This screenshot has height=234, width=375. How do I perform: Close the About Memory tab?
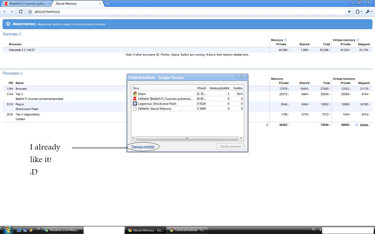pyautogui.click(x=100, y=4)
